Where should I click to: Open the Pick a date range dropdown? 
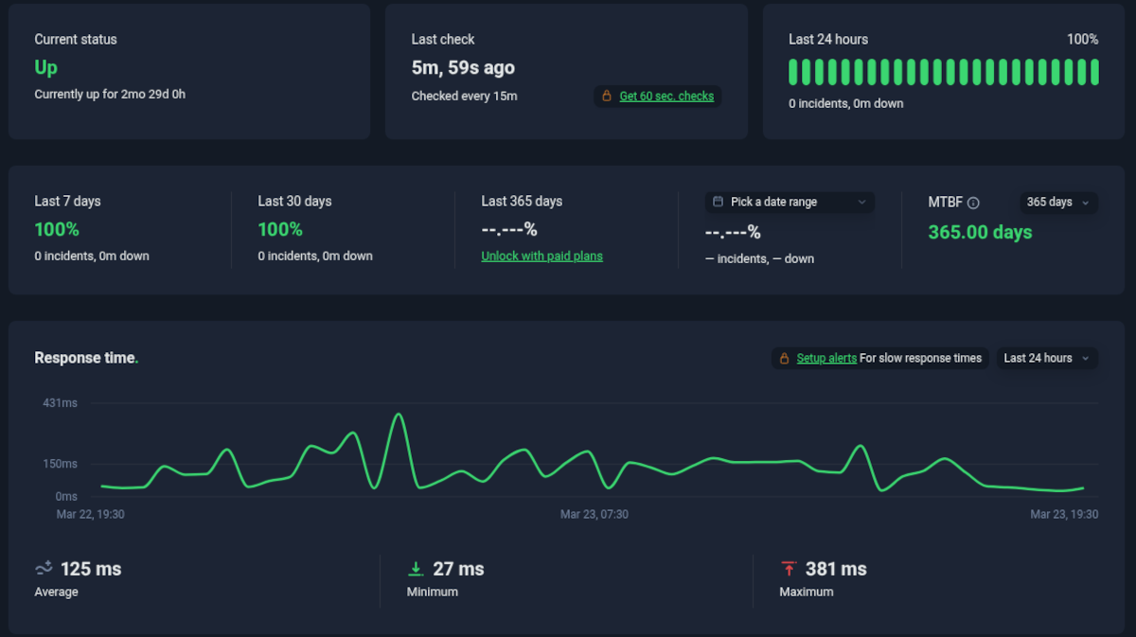789,202
